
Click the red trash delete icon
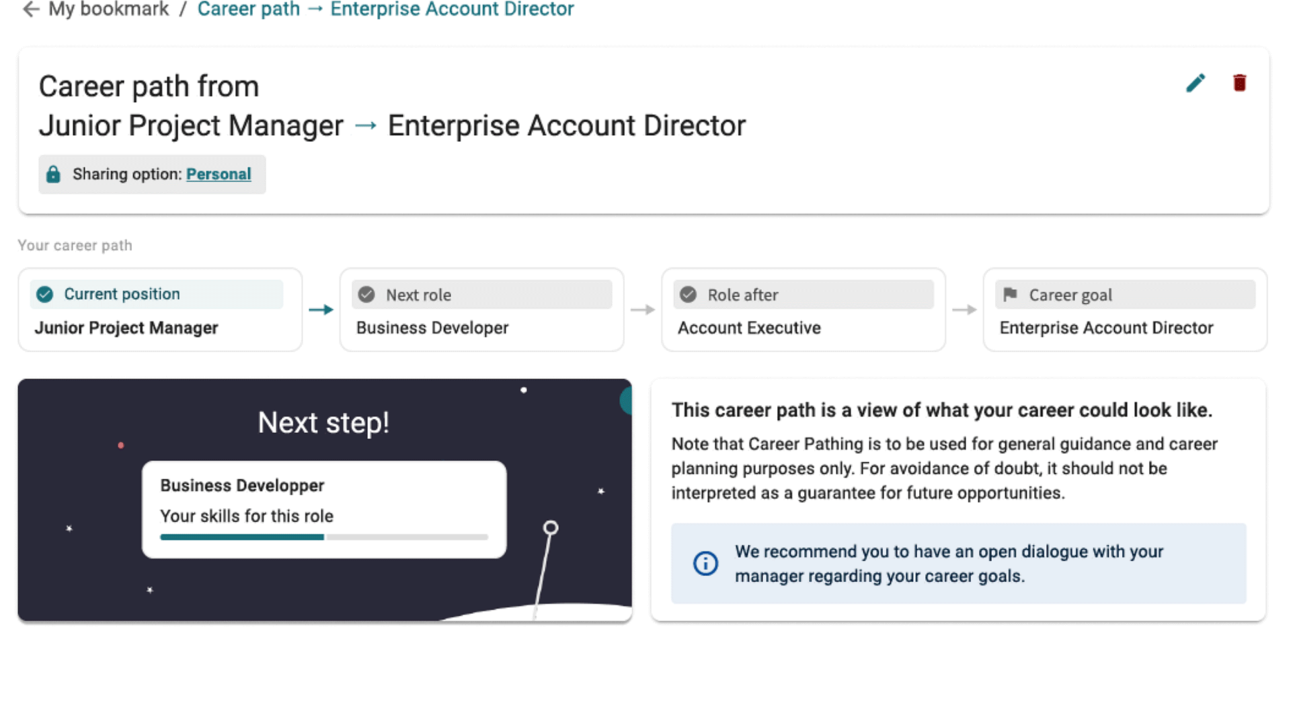pyautogui.click(x=1239, y=83)
